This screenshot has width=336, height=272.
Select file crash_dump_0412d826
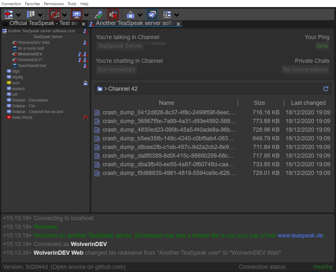click(x=213, y=112)
